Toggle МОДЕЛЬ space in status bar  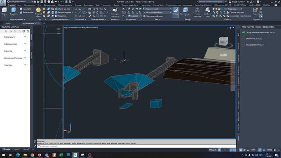pos(213,150)
